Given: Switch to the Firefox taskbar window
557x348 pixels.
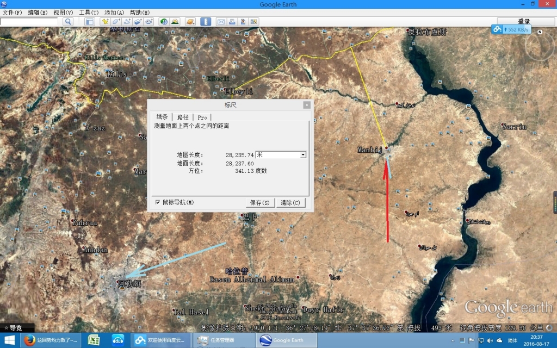Looking at the screenshot, I should click(51, 340).
